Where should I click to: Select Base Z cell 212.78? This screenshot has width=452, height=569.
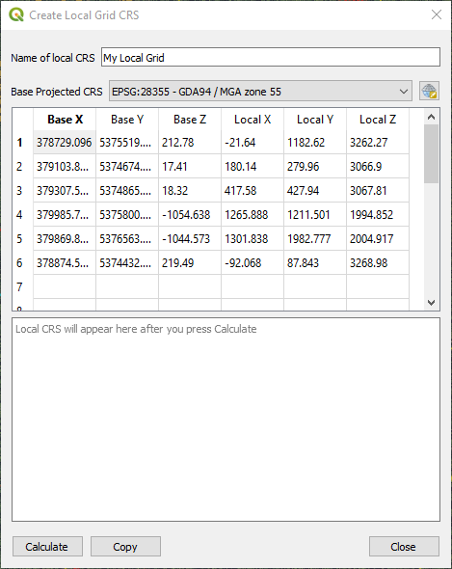point(190,143)
